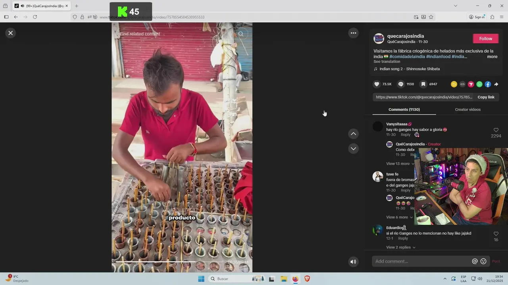The width and height of the screenshot is (508, 285).
Task: Switch to Creator videos tab
Action: pos(468,110)
